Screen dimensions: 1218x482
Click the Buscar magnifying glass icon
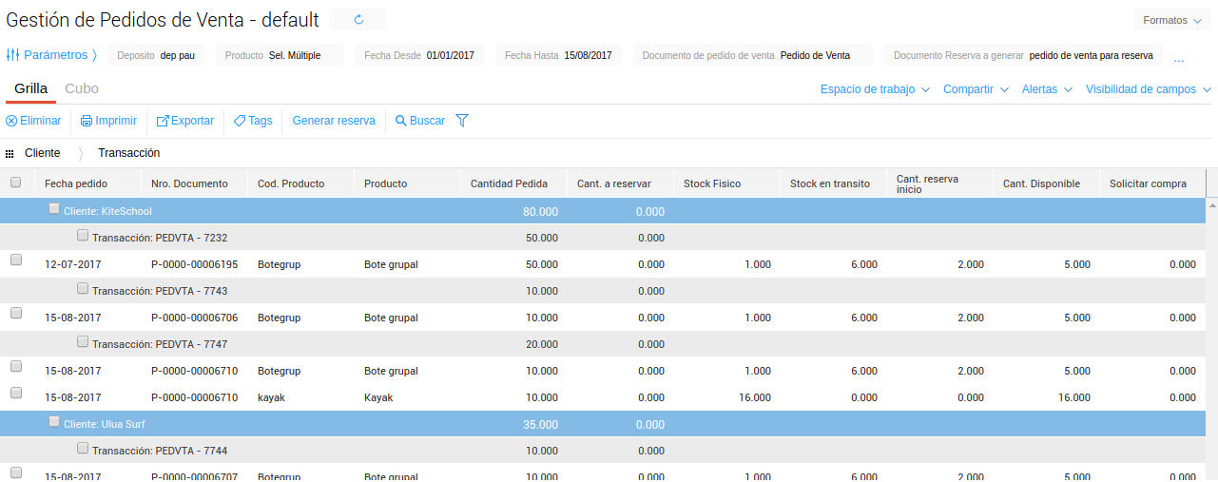coord(401,121)
